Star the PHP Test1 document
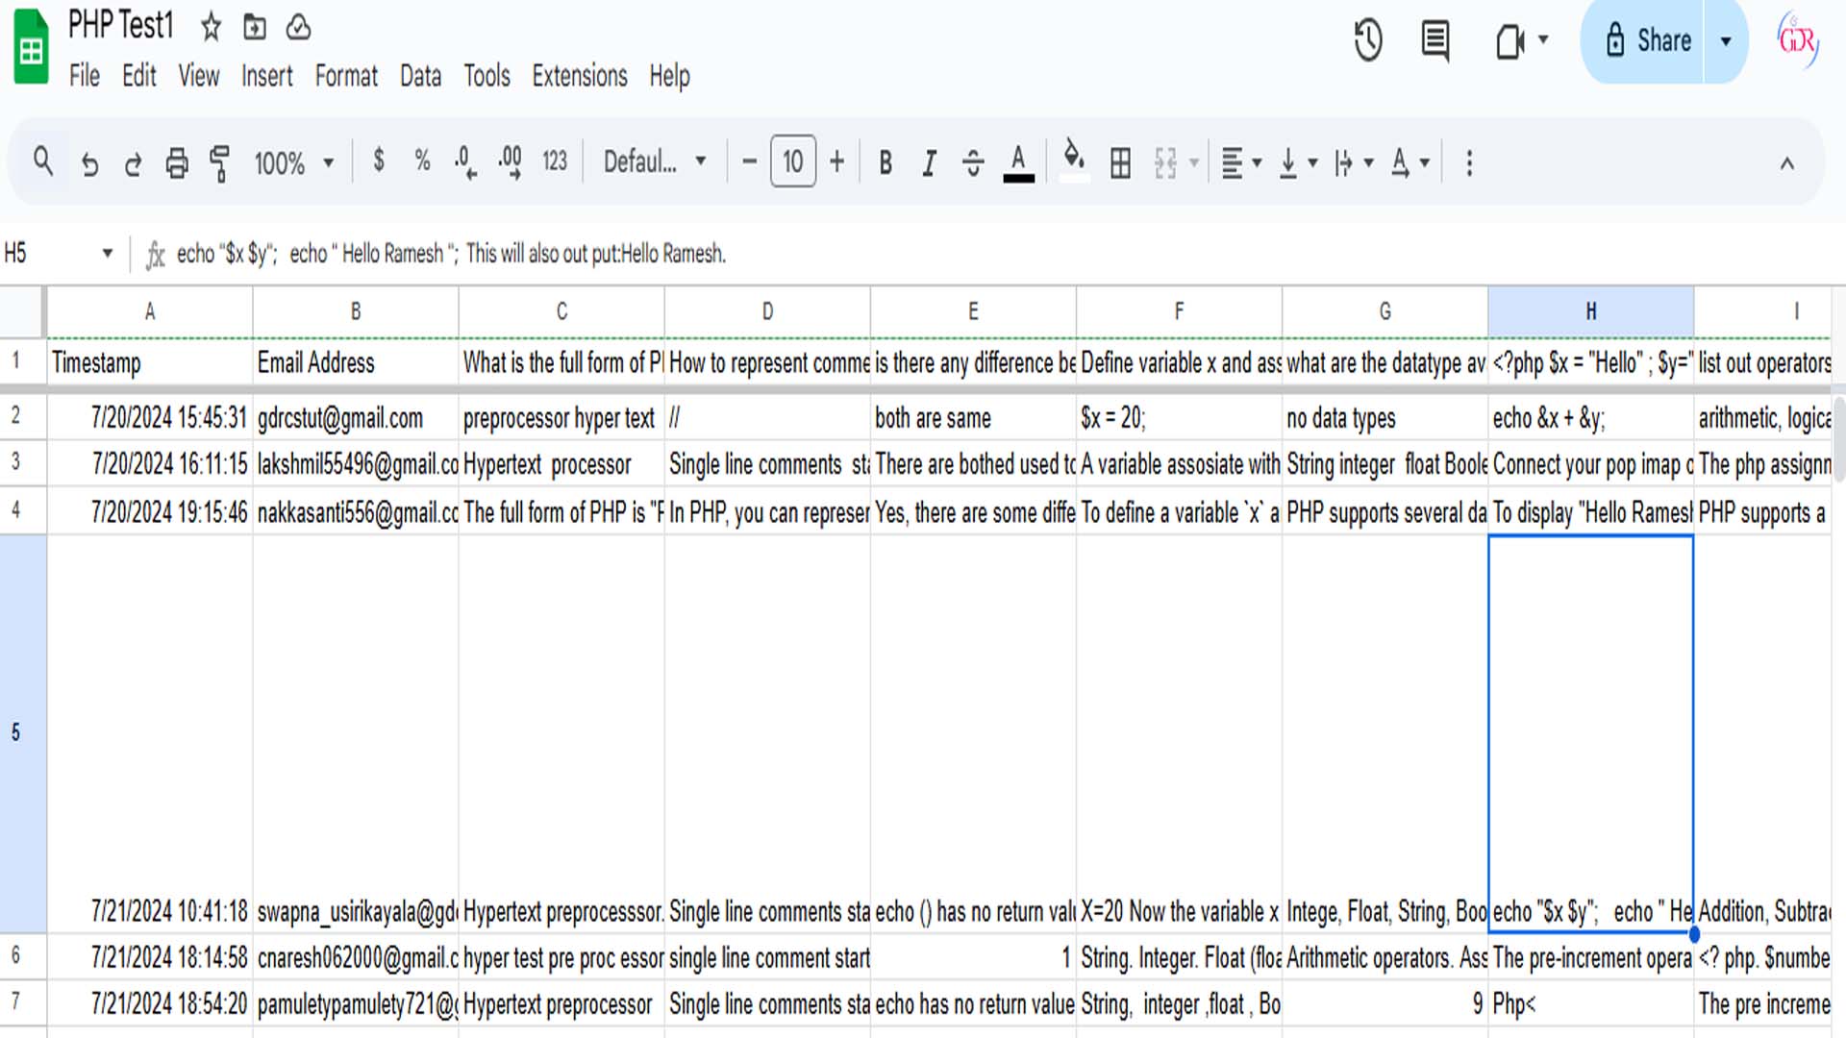1846x1038 pixels. [211, 27]
